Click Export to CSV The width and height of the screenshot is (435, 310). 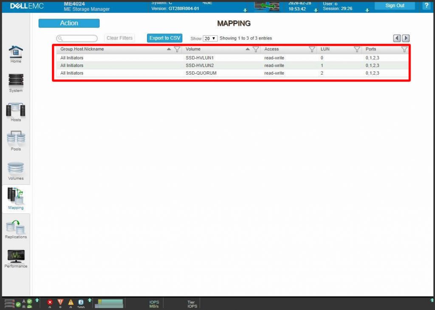pyautogui.click(x=165, y=38)
